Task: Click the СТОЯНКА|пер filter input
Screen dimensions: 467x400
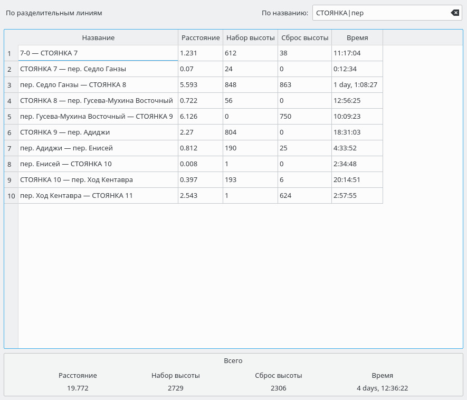Action: tap(380, 13)
